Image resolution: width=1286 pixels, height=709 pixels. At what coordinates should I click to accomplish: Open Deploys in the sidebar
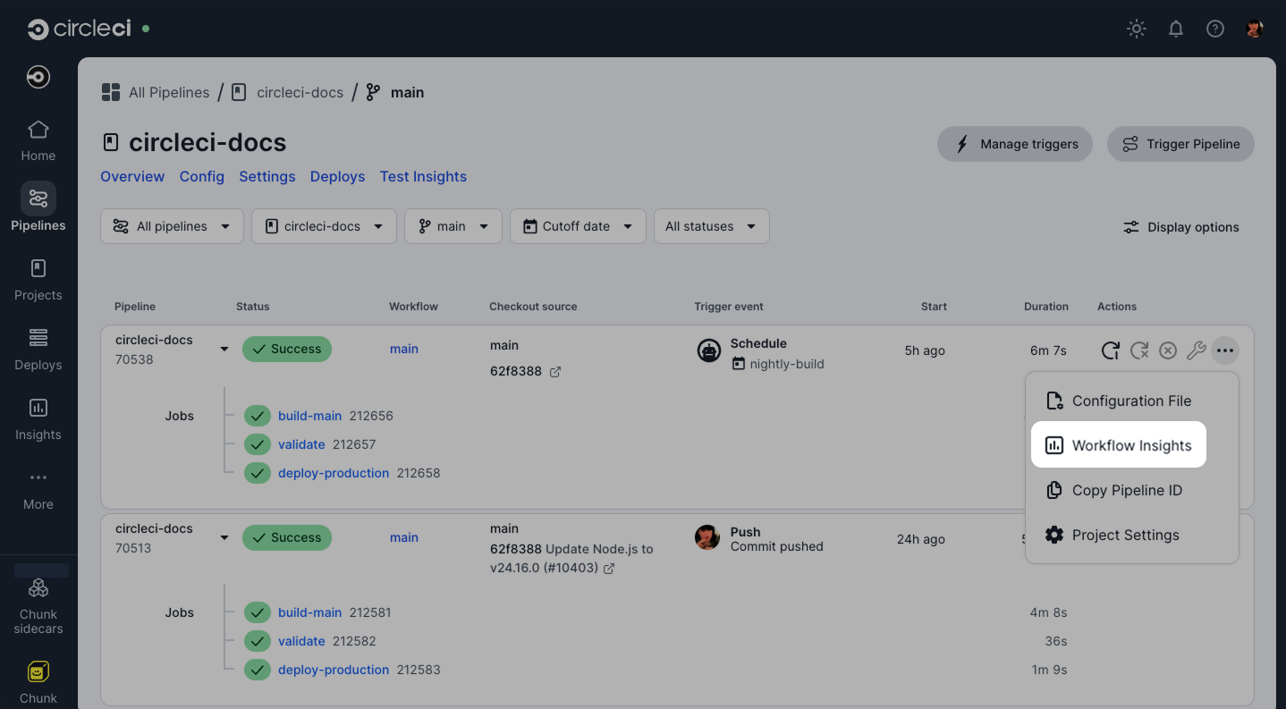click(38, 350)
